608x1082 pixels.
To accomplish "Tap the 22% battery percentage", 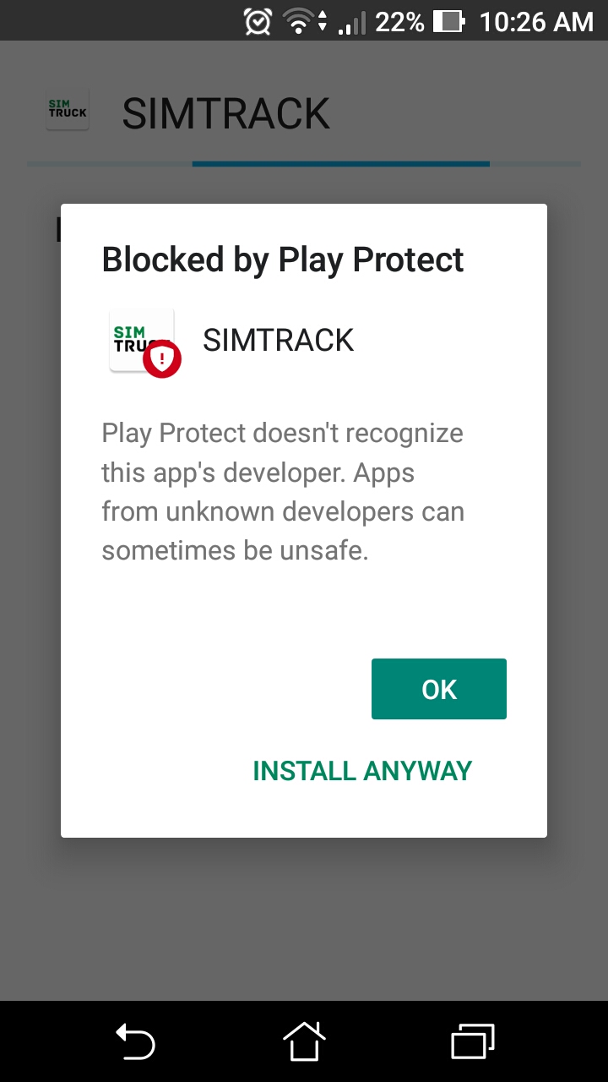I will (399, 22).
